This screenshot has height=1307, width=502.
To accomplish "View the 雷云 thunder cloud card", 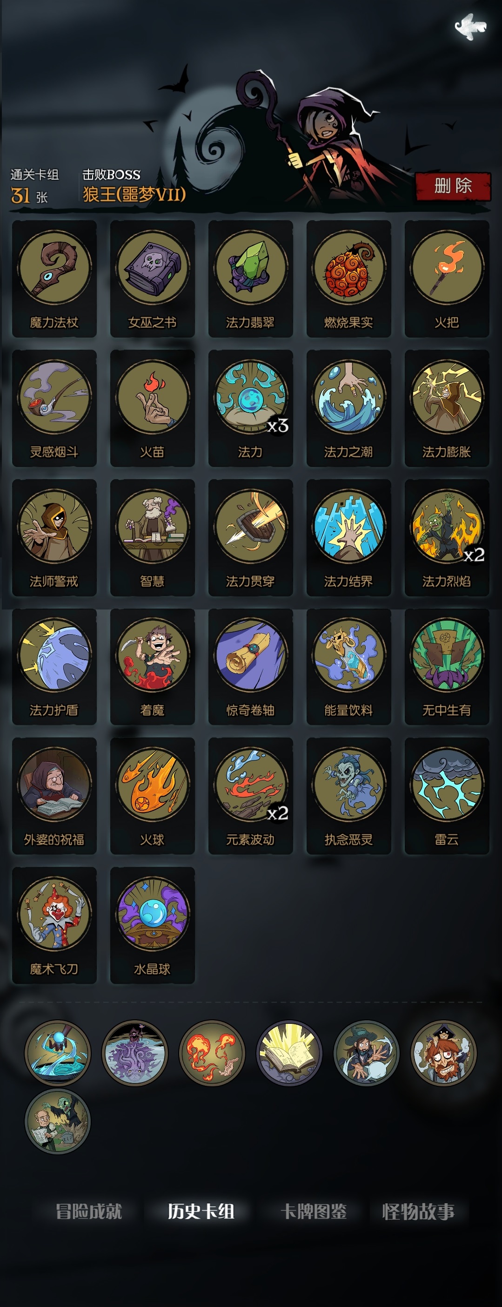I will (447, 796).
